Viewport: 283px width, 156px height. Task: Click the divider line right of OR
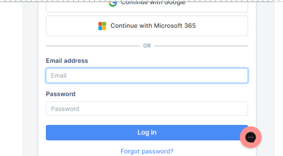[x=201, y=46]
